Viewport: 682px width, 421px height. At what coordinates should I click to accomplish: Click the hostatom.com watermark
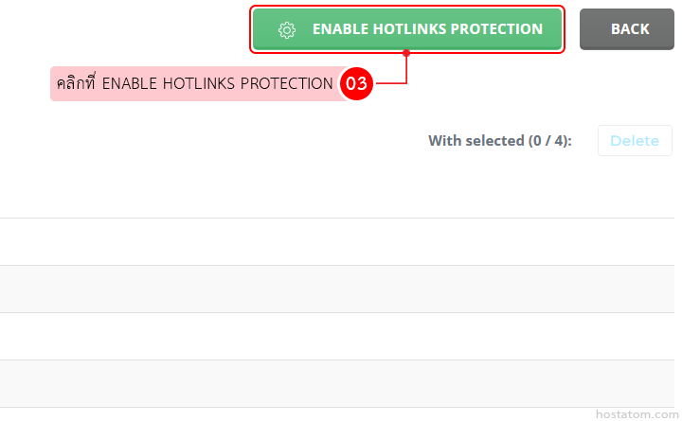[634, 413]
